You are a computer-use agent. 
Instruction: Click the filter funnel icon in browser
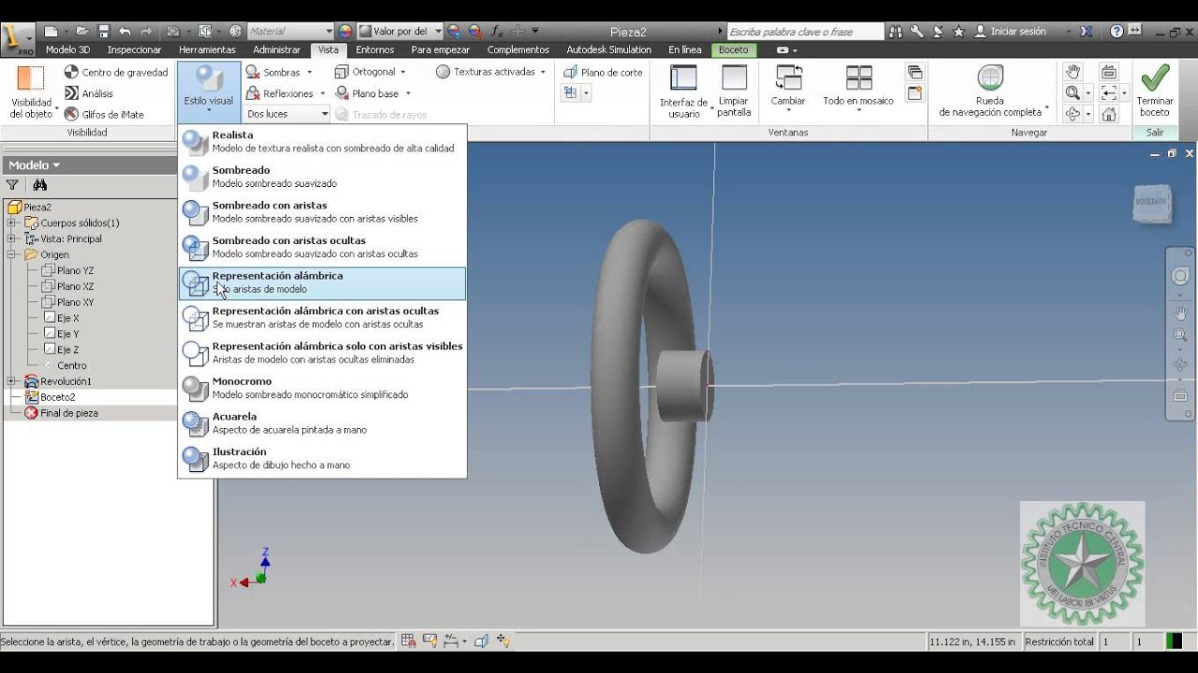(12, 185)
